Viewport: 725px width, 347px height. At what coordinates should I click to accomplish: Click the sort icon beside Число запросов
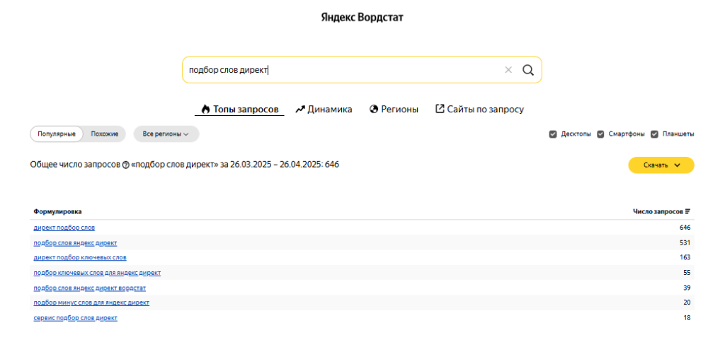click(x=687, y=211)
